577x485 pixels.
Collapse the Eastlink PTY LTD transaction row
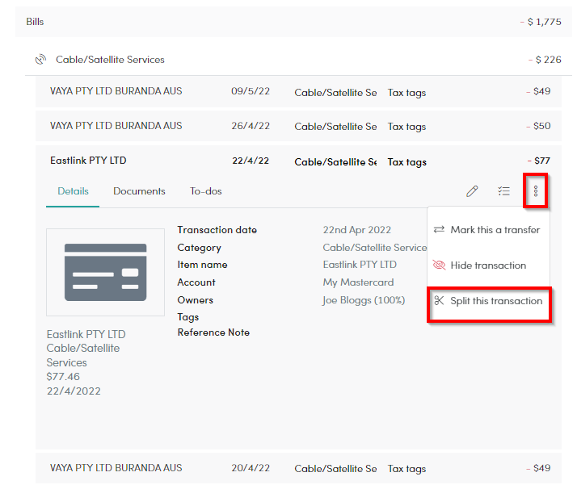(x=298, y=161)
